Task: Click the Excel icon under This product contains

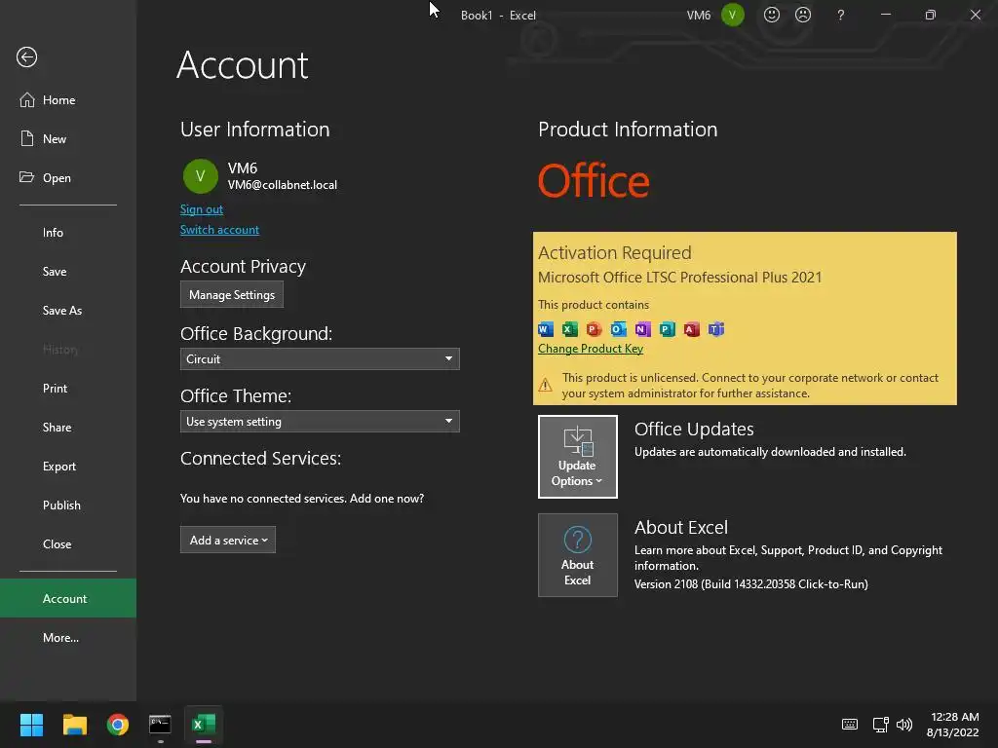Action: (x=569, y=329)
